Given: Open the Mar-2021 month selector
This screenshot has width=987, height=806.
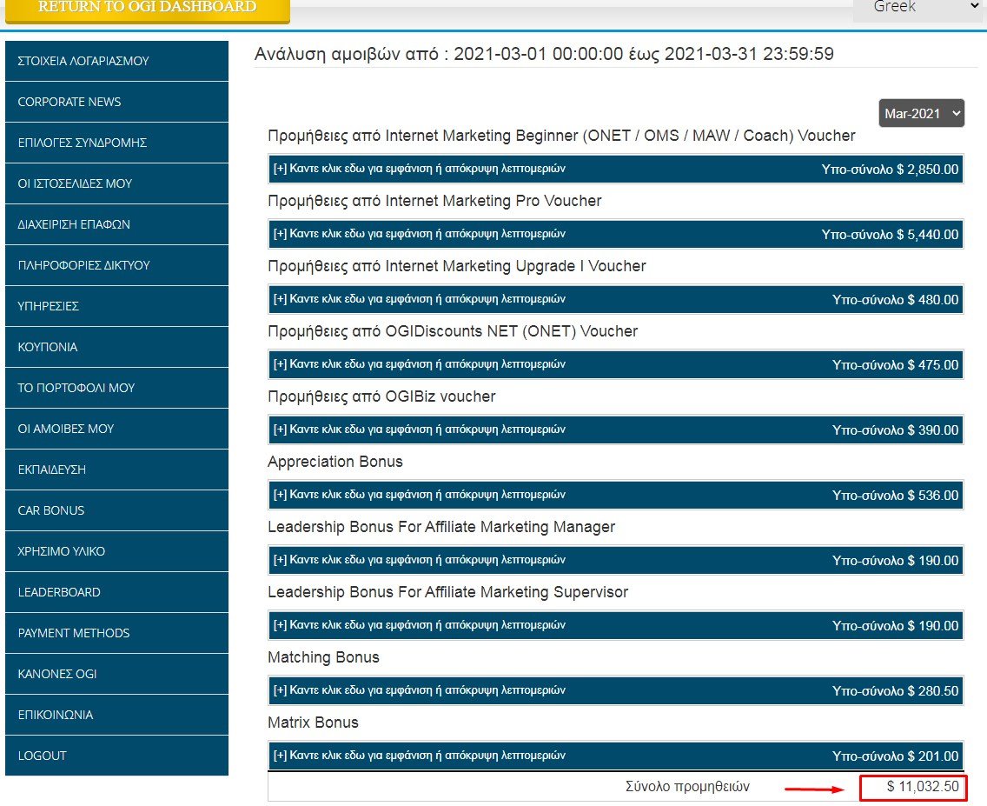Looking at the screenshot, I should click(922, 113).
